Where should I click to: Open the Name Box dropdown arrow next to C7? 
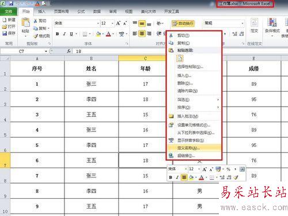(x=46, y=51)
